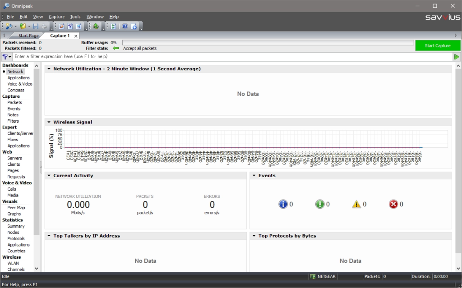This screenshot has height=288, width=462.
Task: Click the New Capture magnifier icon
Action: 9,27
